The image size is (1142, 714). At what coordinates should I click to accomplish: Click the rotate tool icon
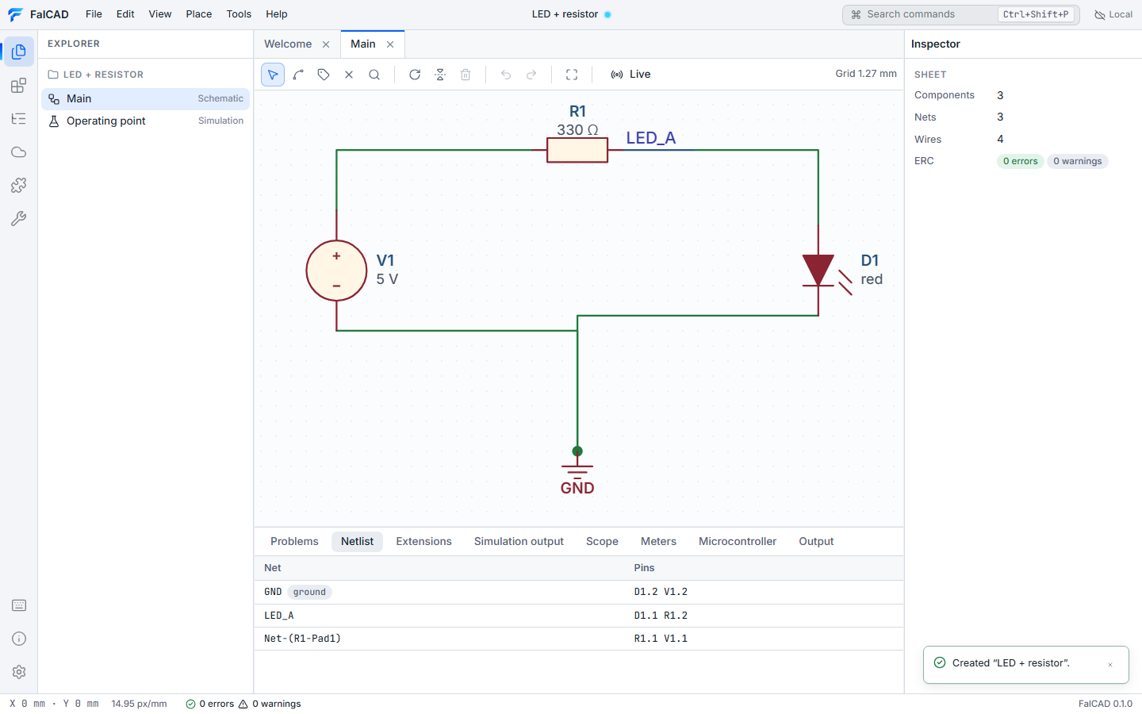coord(415,75)
